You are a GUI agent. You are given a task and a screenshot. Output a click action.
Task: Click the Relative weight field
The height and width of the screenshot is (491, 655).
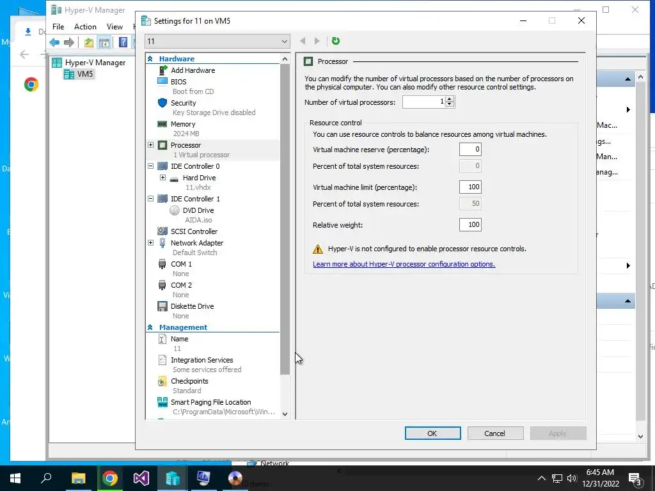tap(470, 224)
